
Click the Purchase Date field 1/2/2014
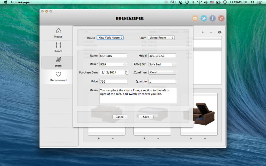(112, 72)
